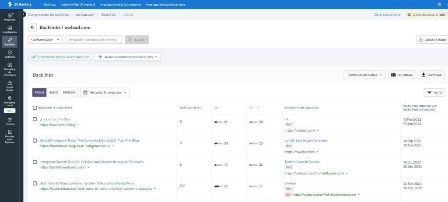This screenshot has height=202, width=448.
Task: Click the Owlead anchor text
Action: click(290, 184)
